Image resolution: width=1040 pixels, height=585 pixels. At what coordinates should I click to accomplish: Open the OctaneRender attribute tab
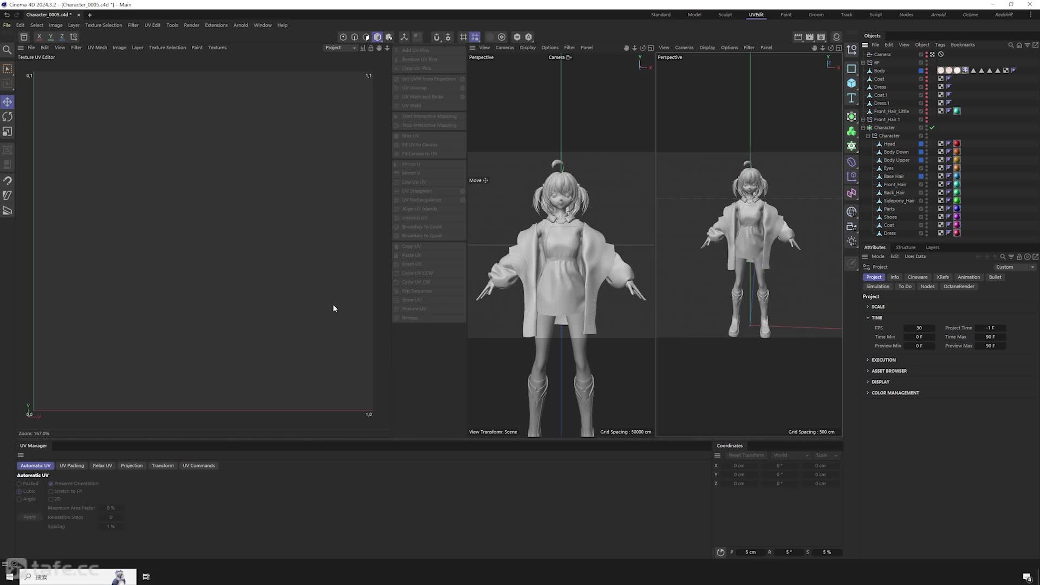click(x=959, y=287)
